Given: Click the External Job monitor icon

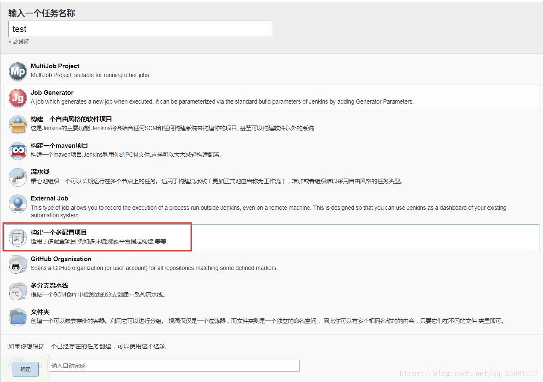Looking at the screenshot, I should pyautogui.click(x=18, y=204).
